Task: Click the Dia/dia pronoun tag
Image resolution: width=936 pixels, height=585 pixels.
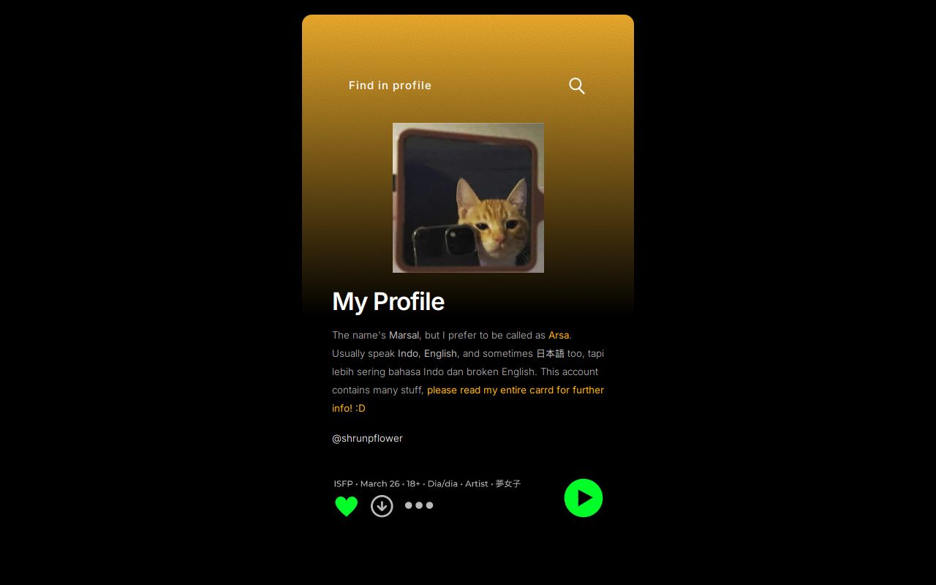Action: pyautogui.click(x=442, y=483)
